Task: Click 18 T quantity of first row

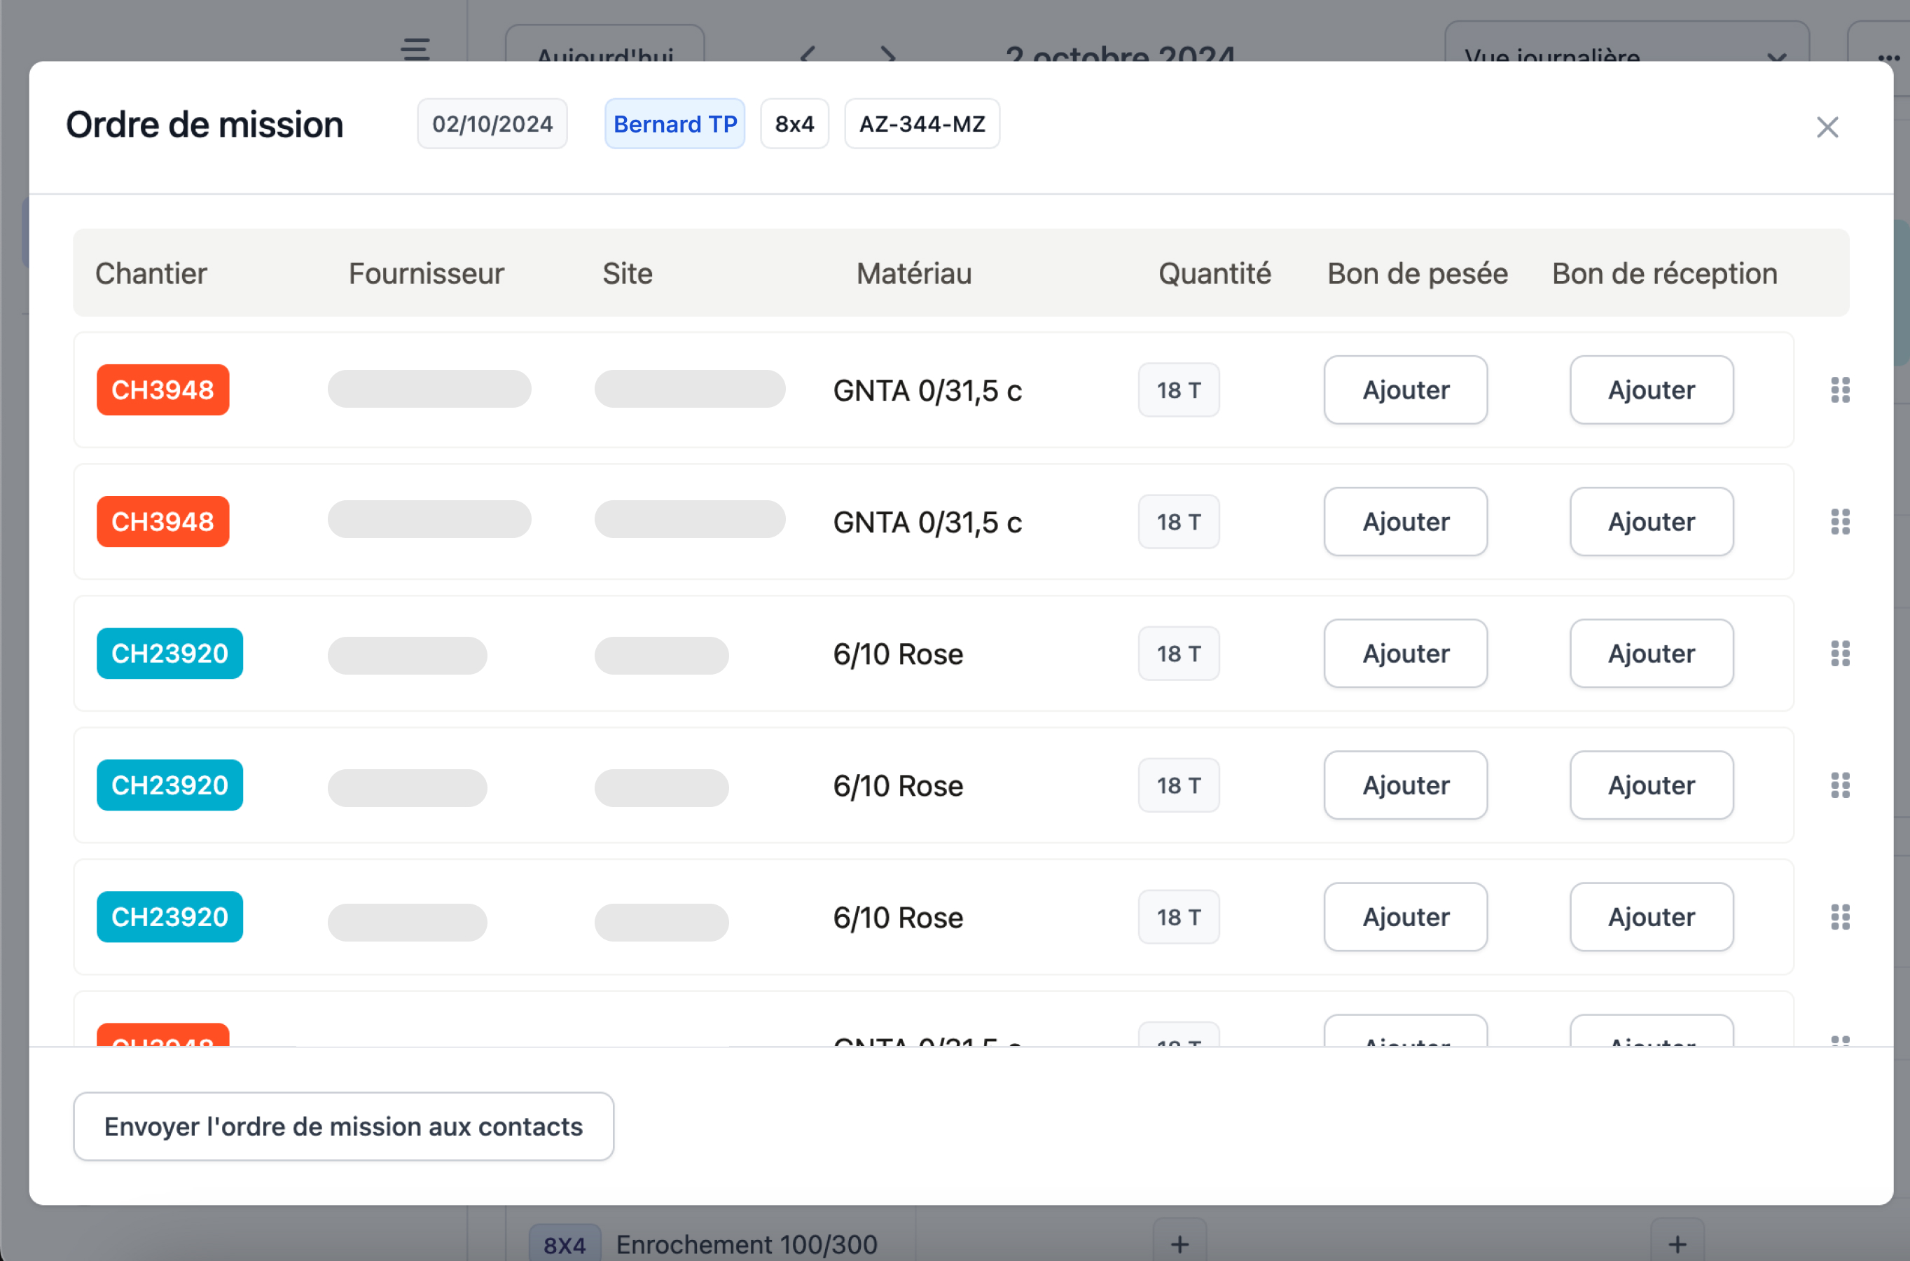Action: pyautogui.click(x=1177, y=390)
